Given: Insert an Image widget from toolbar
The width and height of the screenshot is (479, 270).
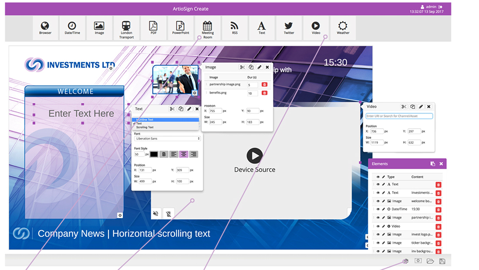Looking at the screenshot, I should coord(99,28).
